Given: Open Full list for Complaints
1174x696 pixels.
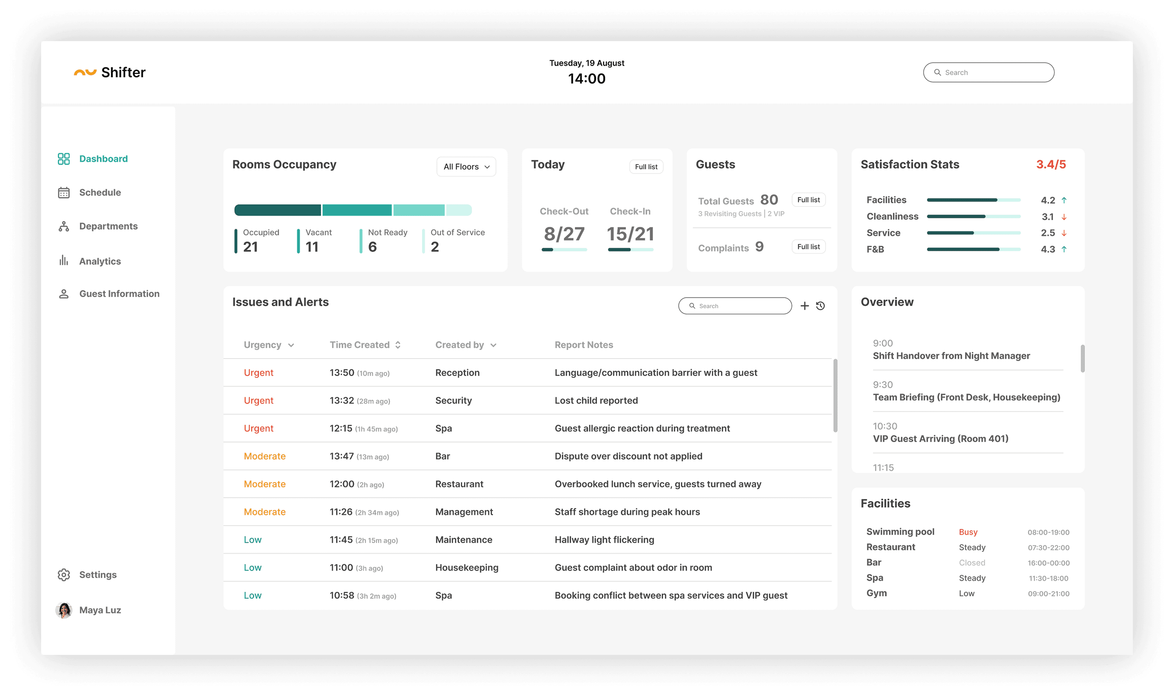Looking at the screenshot, I should point(808,247).
